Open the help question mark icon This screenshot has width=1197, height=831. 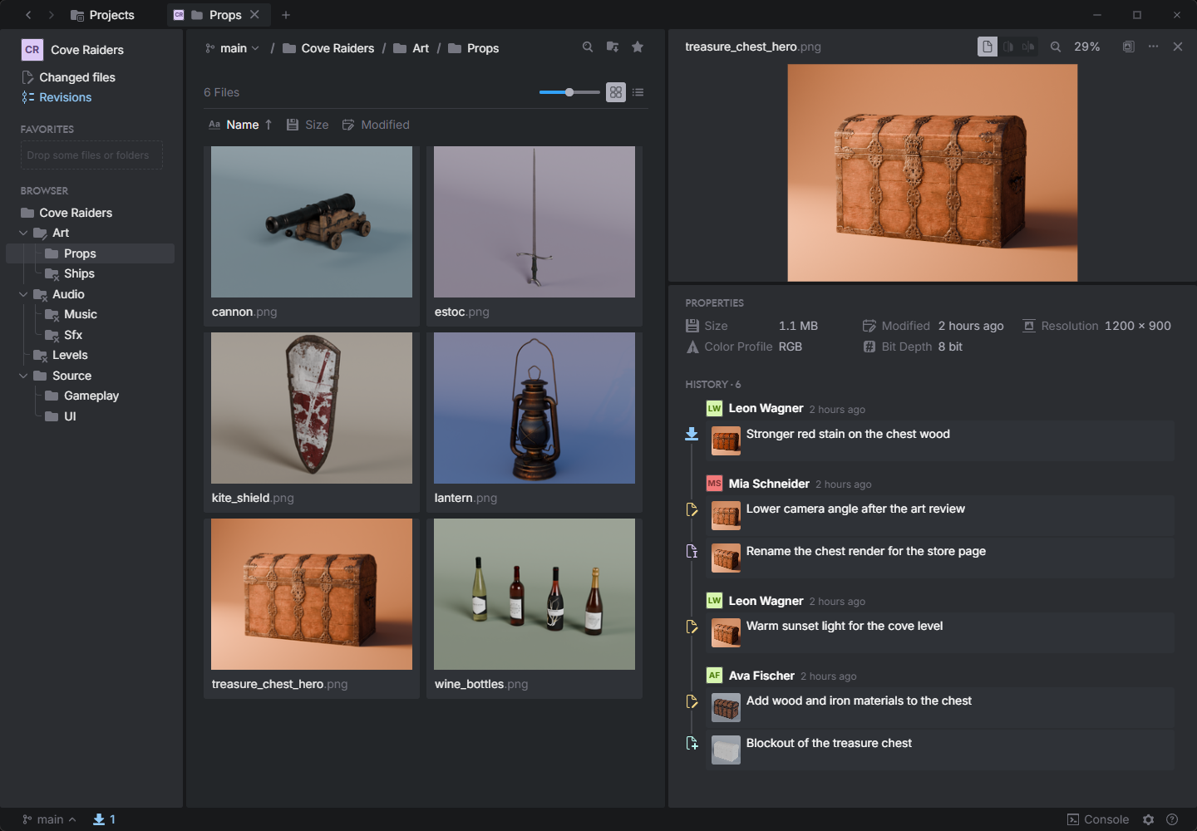(1172, 819)
